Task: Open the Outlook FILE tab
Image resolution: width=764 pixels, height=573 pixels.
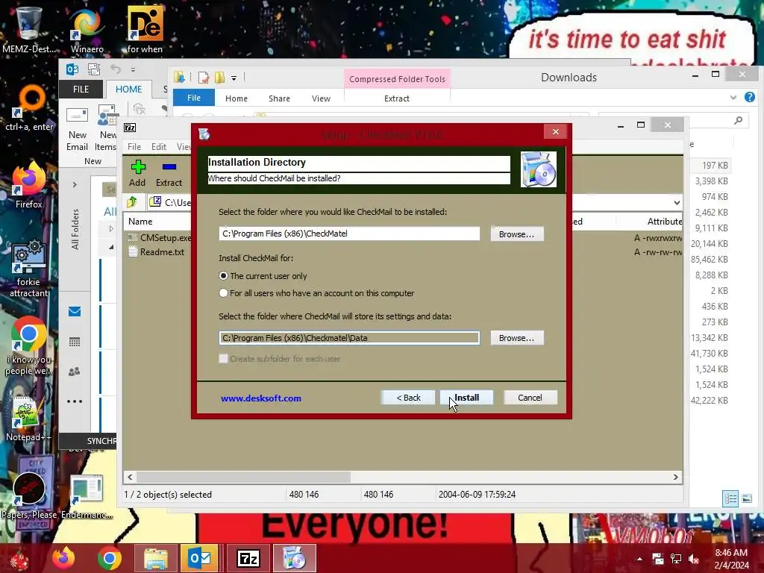Action: pyautogui.click(x=81, y=90)
